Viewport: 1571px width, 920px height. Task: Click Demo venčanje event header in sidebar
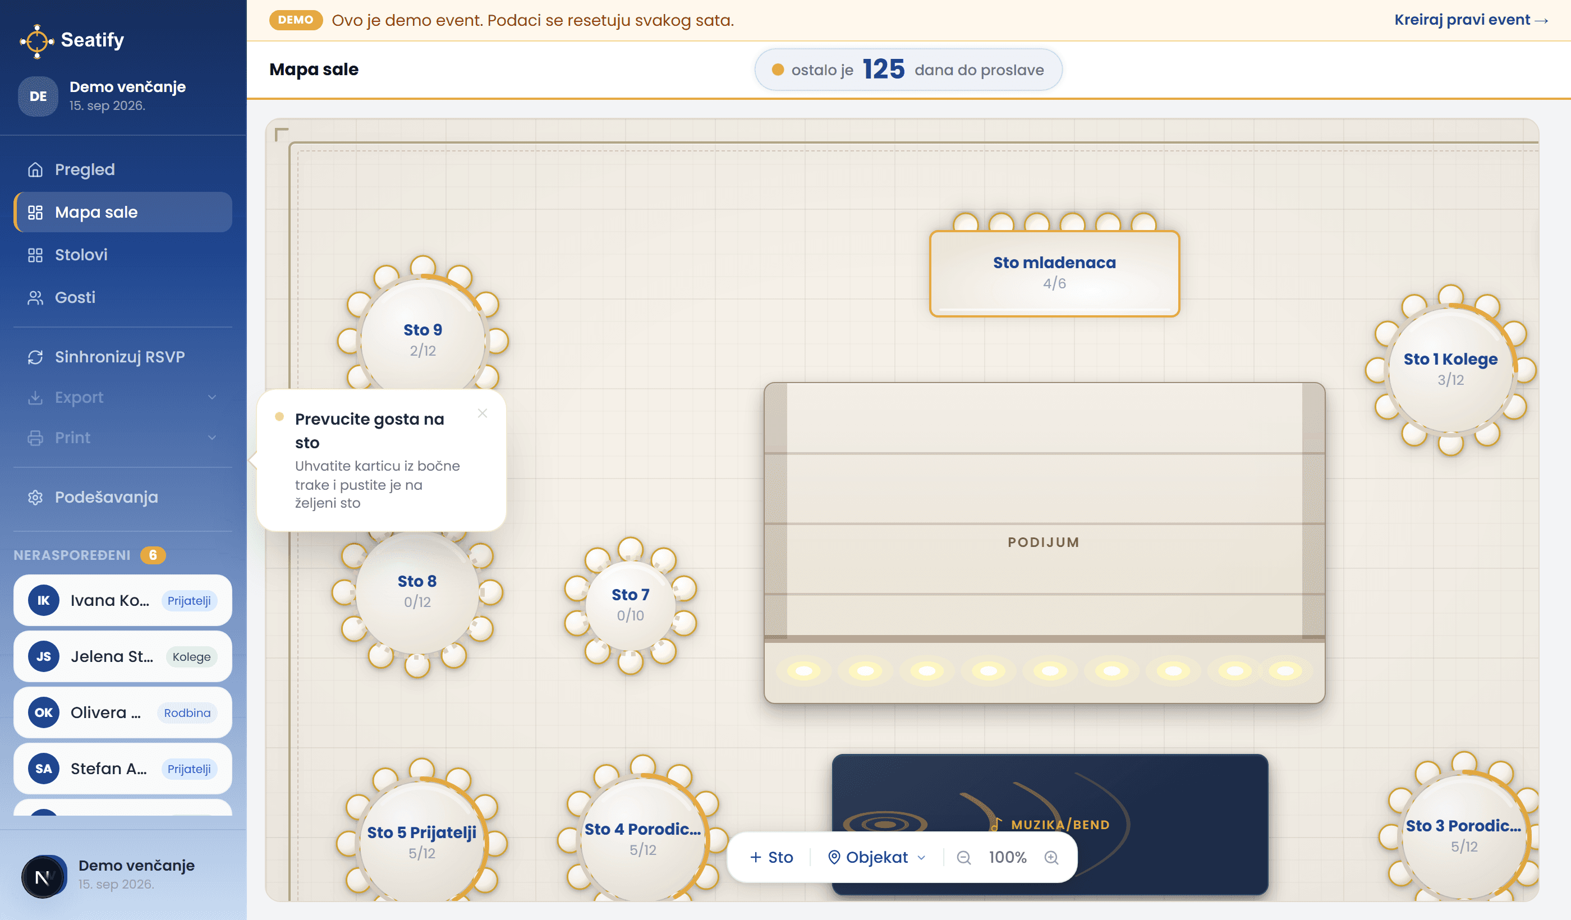[123, 96]
